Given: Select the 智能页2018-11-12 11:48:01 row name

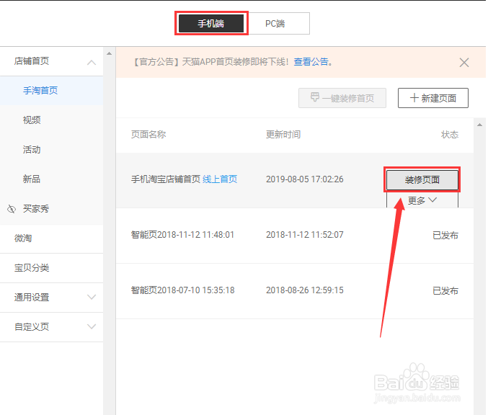Looking at the screenshot, I should pyautogui.click(x=182, y=235).
